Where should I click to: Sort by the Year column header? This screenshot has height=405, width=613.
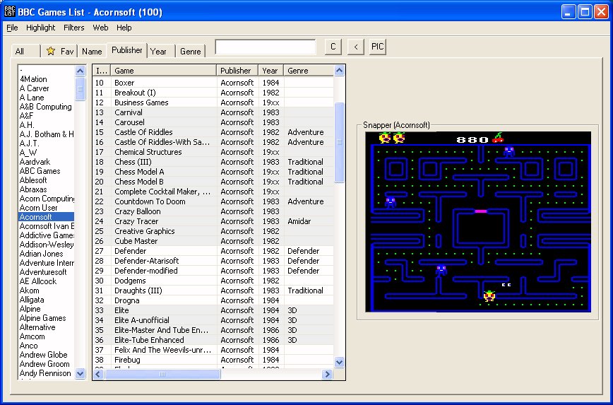[271, 71]
